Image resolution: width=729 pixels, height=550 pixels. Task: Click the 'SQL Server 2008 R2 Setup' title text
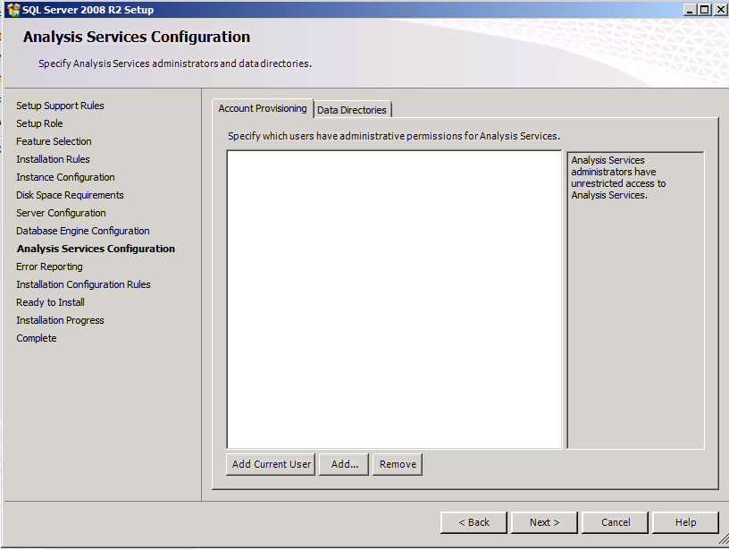(x=88, y=10)
